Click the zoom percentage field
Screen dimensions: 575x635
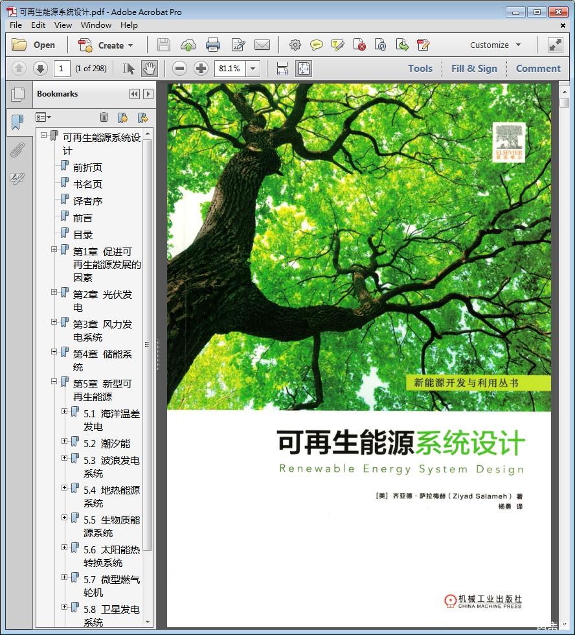point(230,69)
